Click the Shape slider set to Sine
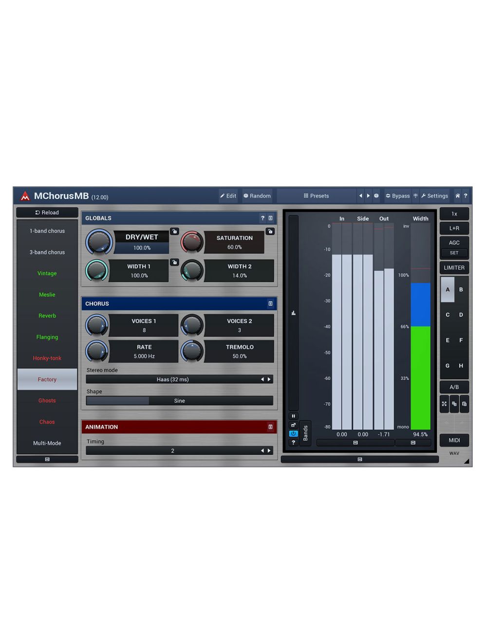 [179, 401]
